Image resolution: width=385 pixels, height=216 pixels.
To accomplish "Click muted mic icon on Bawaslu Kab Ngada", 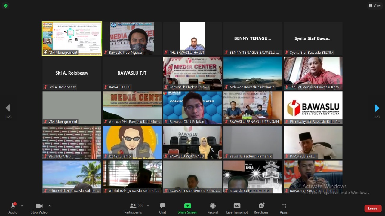I will tap(106, 53).
